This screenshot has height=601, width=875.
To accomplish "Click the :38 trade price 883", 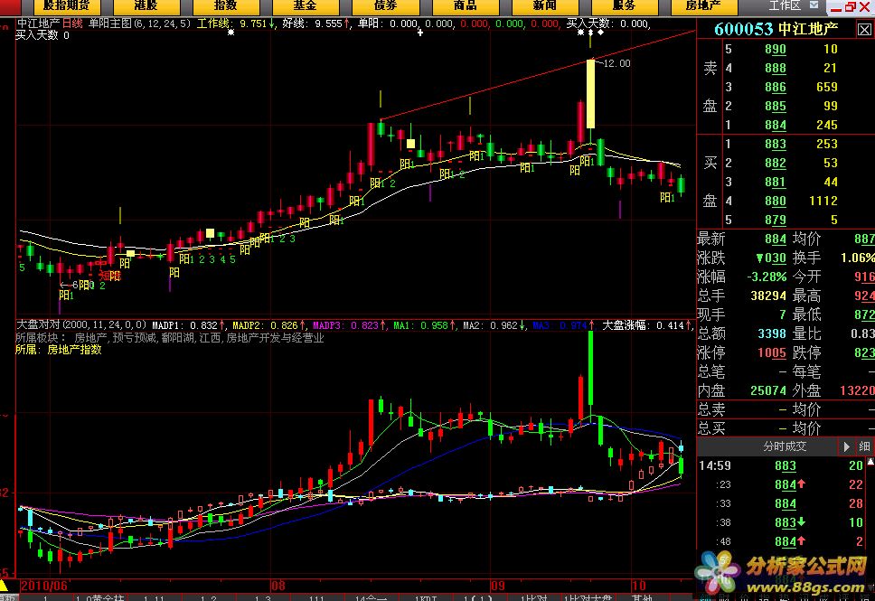I will coord(786,523).
